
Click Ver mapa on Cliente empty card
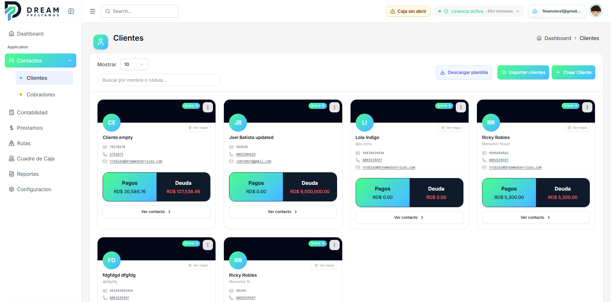tap(198, 127)
